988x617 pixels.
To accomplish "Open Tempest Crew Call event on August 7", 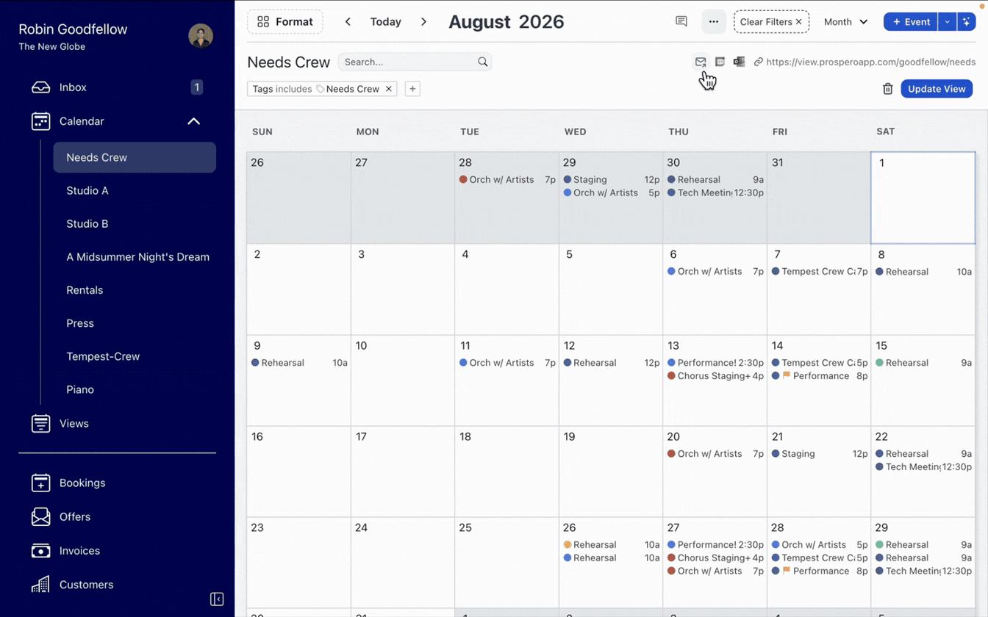I will pyautogui.click(x=820, y=272).
